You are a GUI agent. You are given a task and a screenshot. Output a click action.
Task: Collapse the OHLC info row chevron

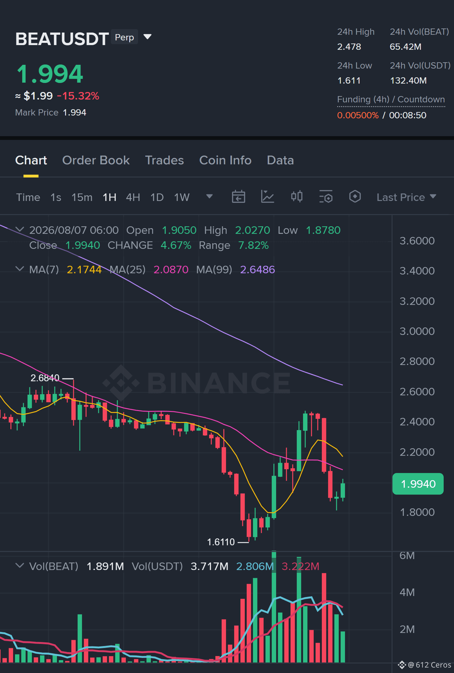click(x=20, y=229)
